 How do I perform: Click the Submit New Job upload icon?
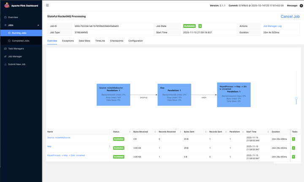coord(5,64)
